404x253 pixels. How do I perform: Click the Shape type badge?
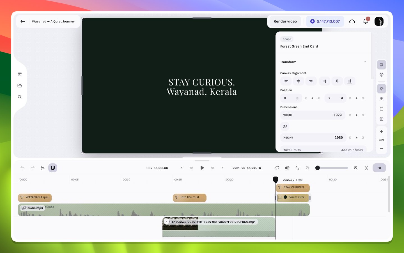pos(287,39)
